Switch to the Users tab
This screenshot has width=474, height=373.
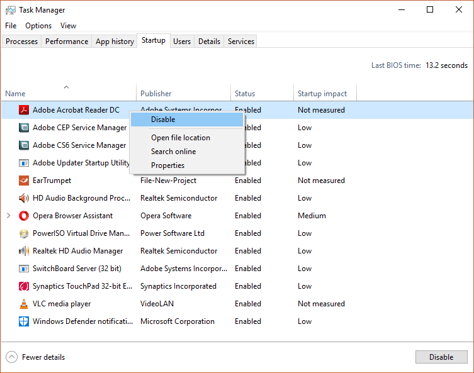coord(182,42)
